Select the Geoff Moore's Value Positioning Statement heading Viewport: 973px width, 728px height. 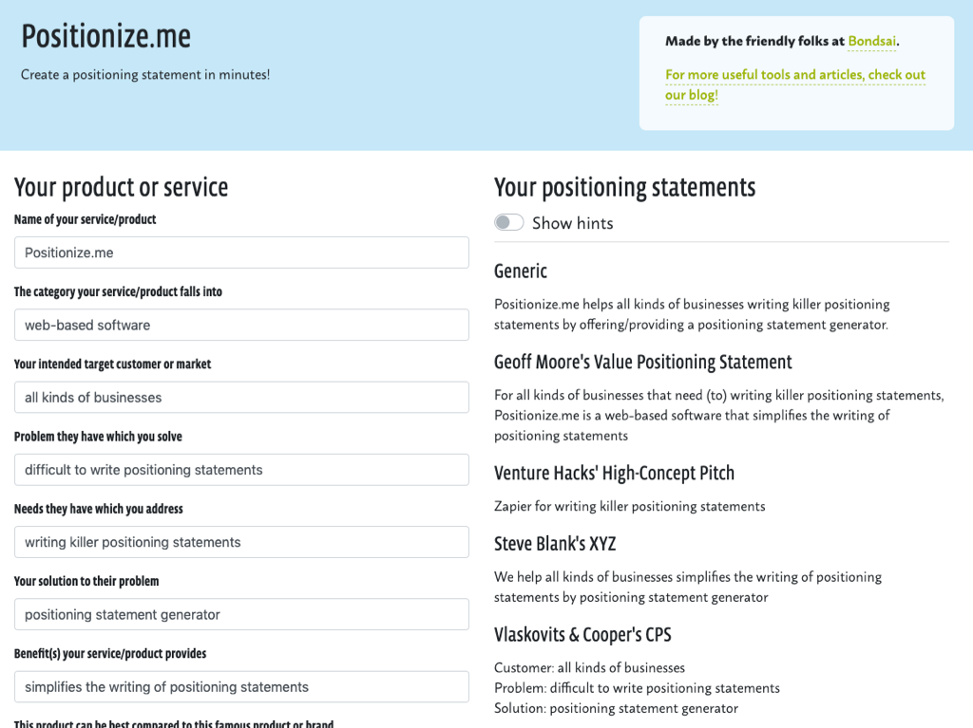pos(643,362)
